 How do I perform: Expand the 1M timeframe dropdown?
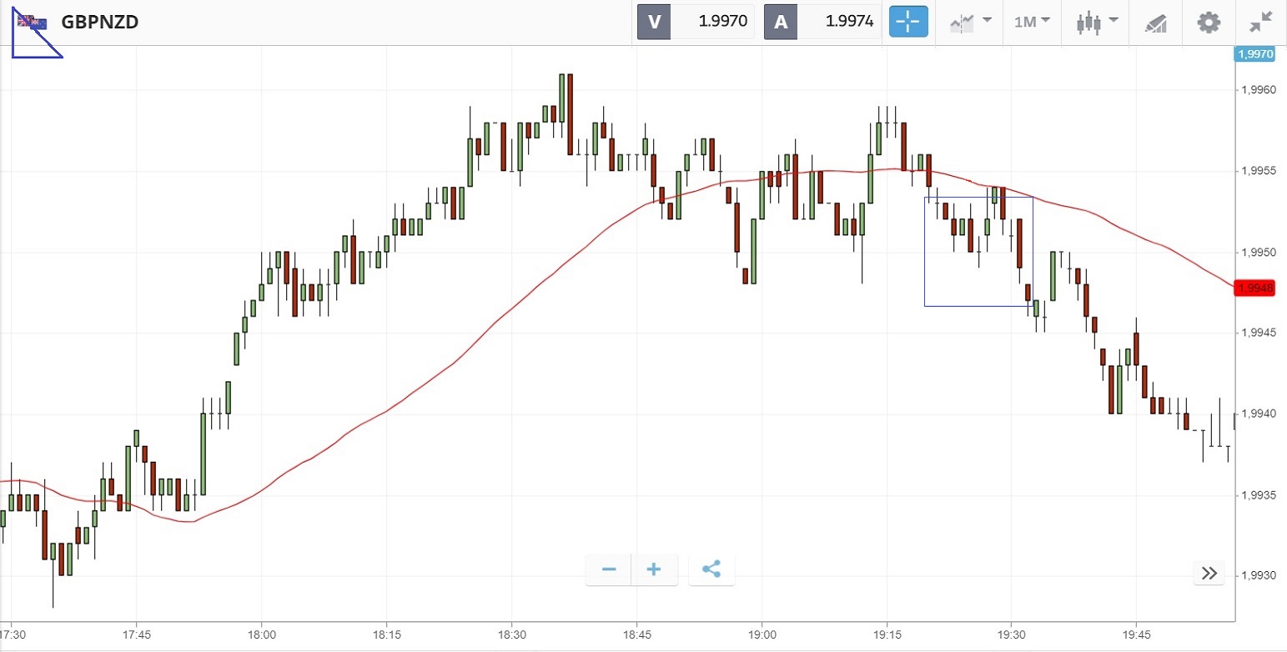(x=1031, y=22)
